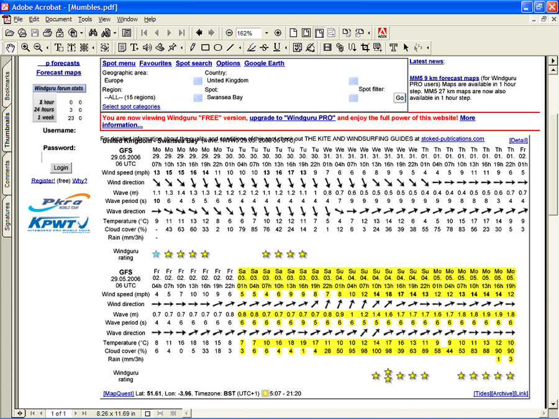
Task: Toggle the Show/Hide Navigation Pane icon
Action: tap(127, 33)
